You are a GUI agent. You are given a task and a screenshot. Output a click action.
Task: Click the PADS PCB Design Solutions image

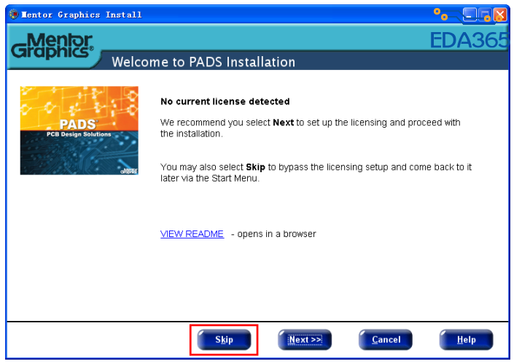coord(79,131)
